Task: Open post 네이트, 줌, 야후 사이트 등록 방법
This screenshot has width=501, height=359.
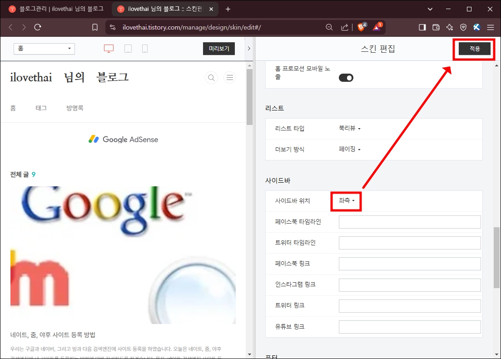Action: pyautogui.click(x=53, y=335)
